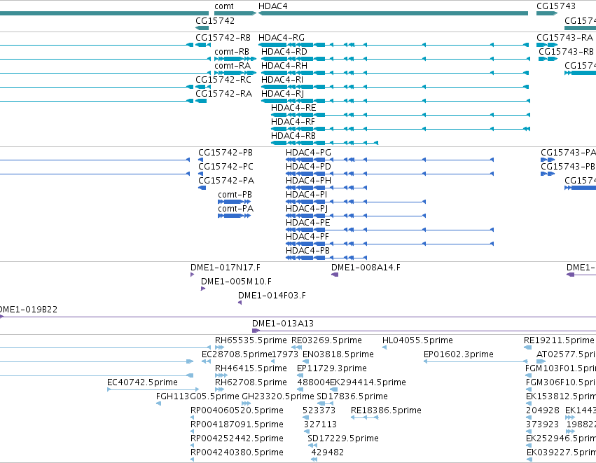Image resolution: width=596 pixels, height=463 pixels.
Task: Click RP004187091.5prime label
Action: point(237,424)
